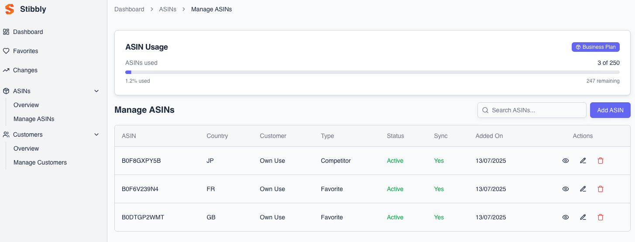Viewport: 635px width, 242px height.
Task: Click the Favorites heart icon
Action: (x=6, y=51)
